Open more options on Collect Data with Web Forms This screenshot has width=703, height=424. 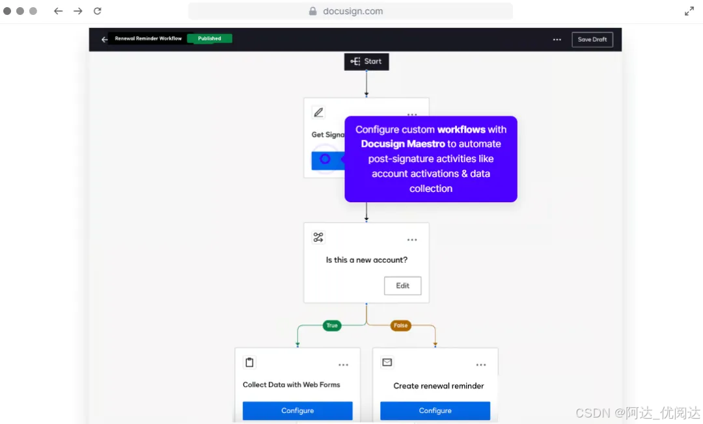344,365
